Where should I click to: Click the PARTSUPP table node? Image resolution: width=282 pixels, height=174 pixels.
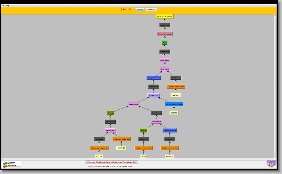176,95
